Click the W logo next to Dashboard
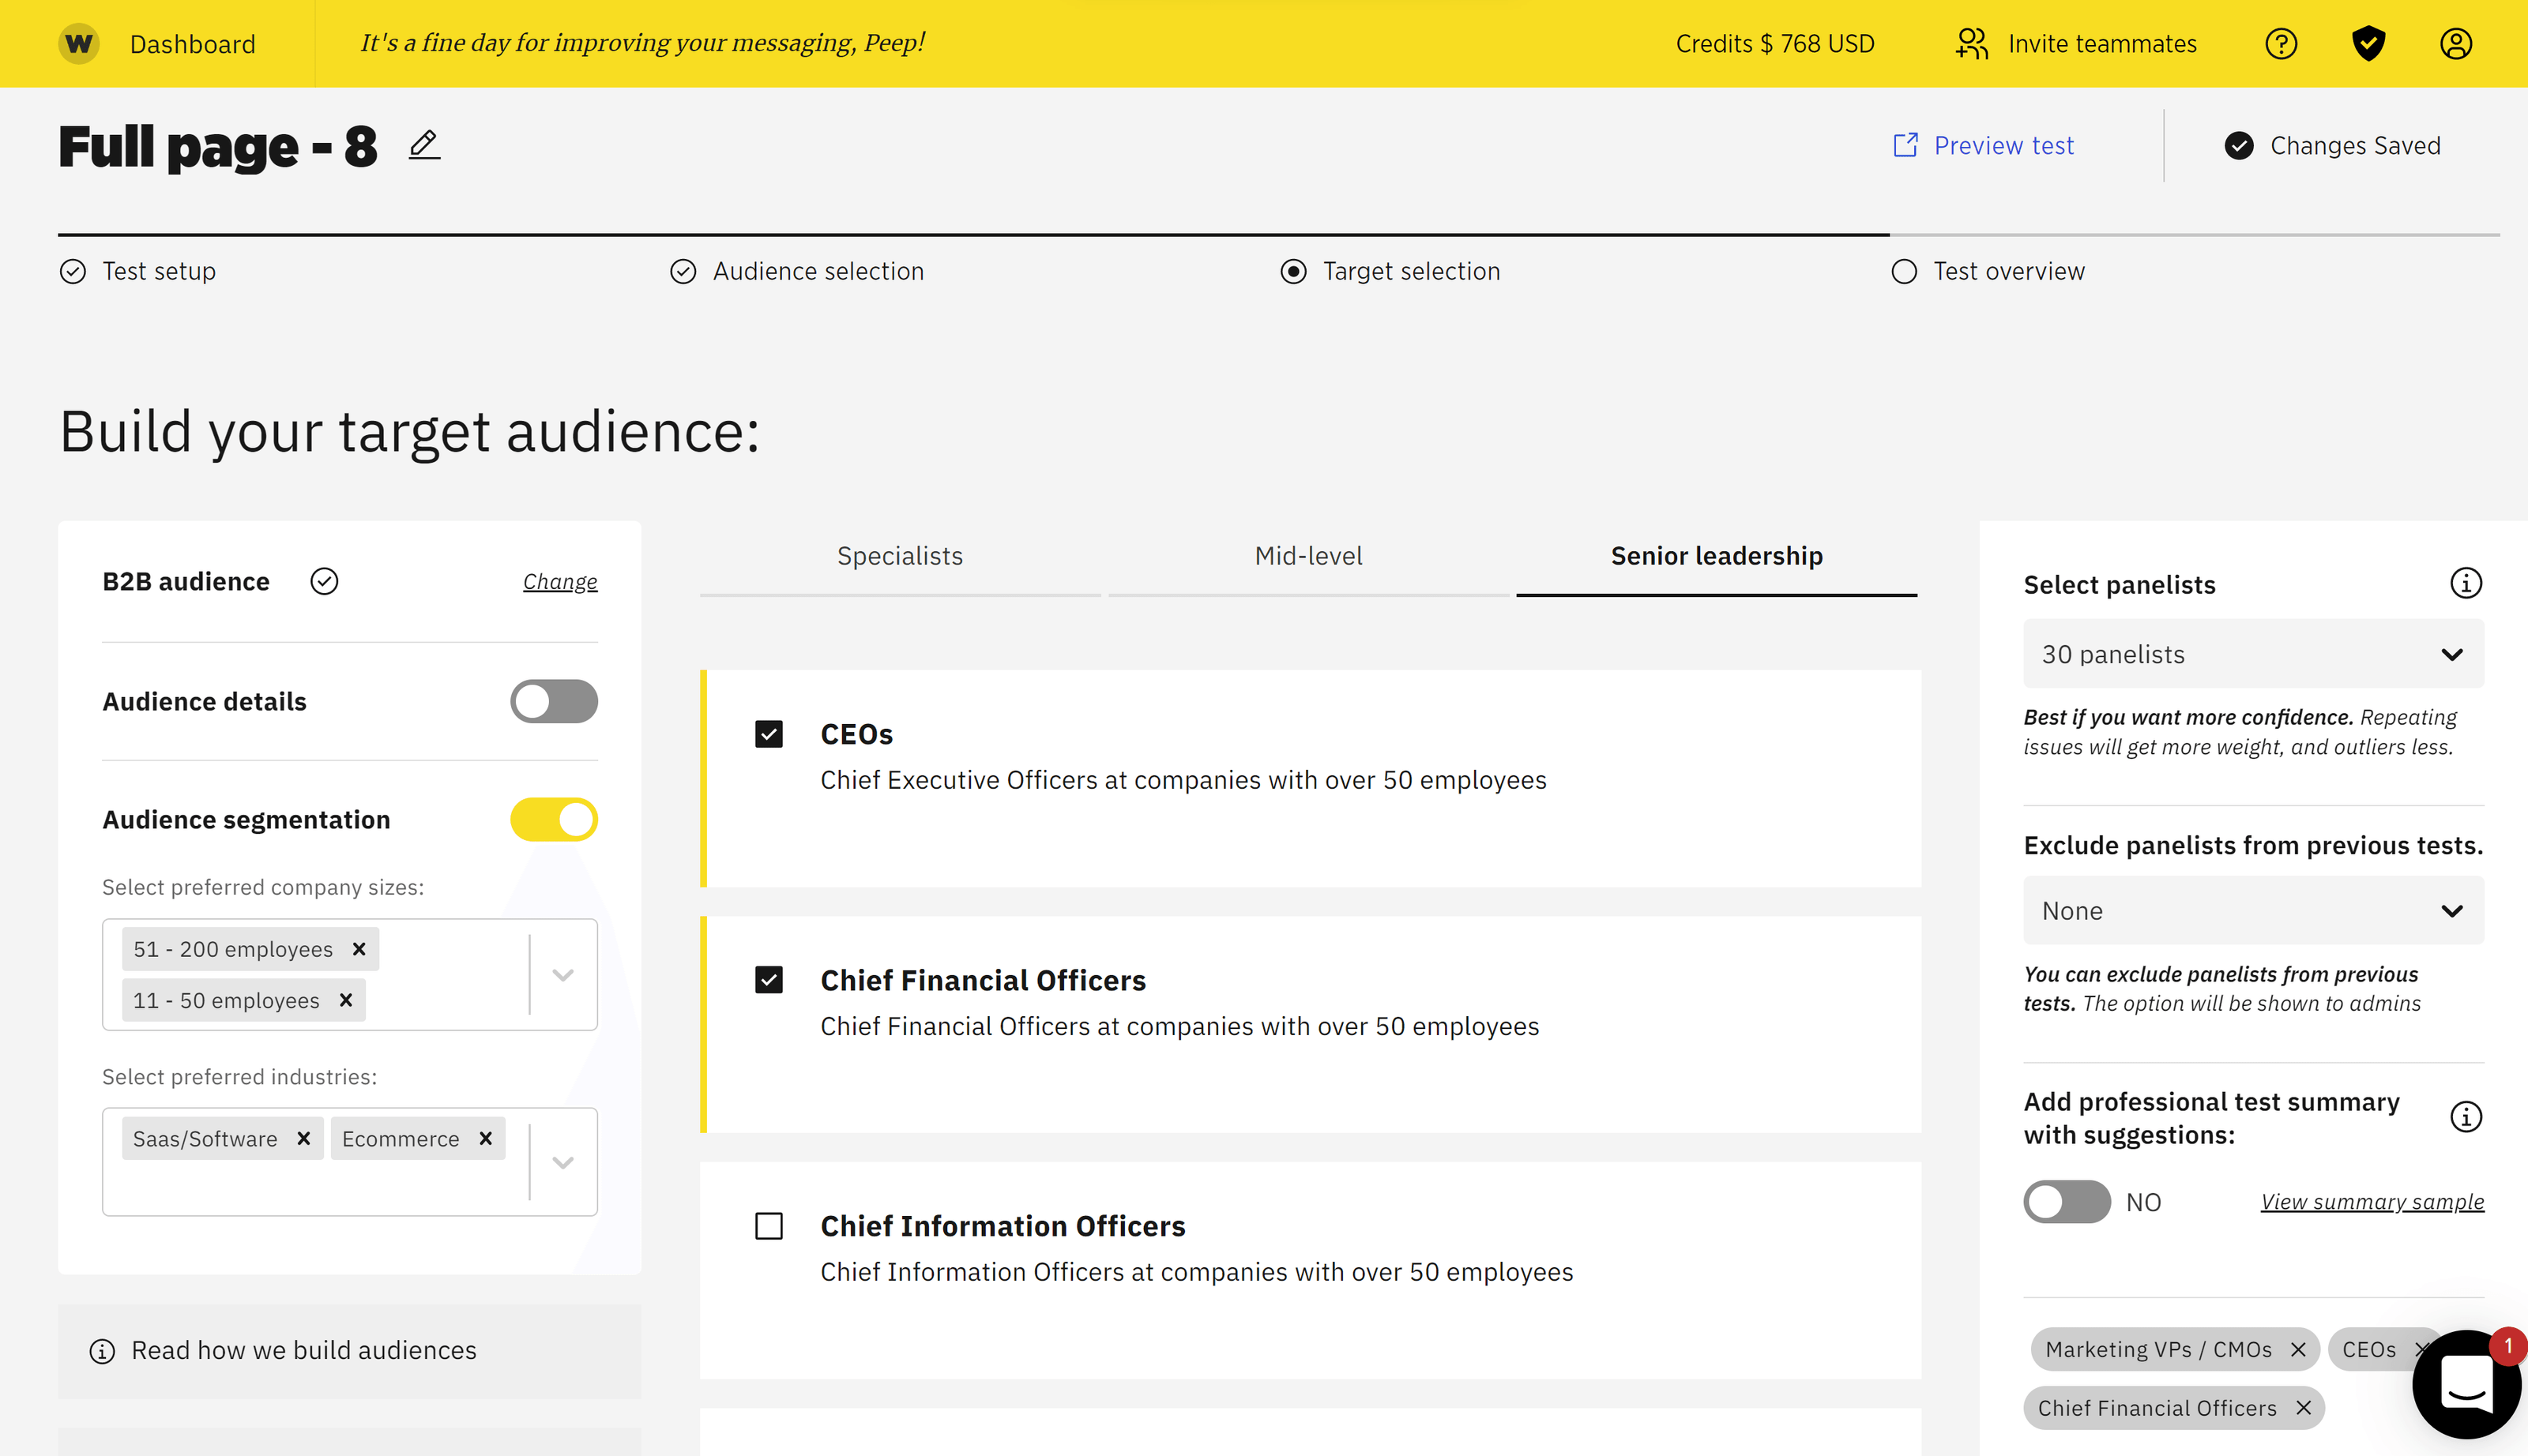2528x1456 pixels. point(79,43)
